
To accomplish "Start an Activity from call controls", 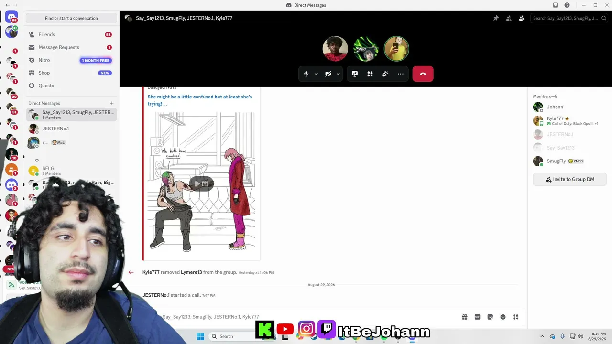I will [370, 74].
